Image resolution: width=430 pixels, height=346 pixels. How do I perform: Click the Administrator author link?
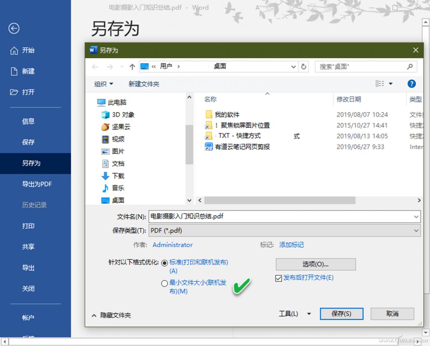[173, 245]
